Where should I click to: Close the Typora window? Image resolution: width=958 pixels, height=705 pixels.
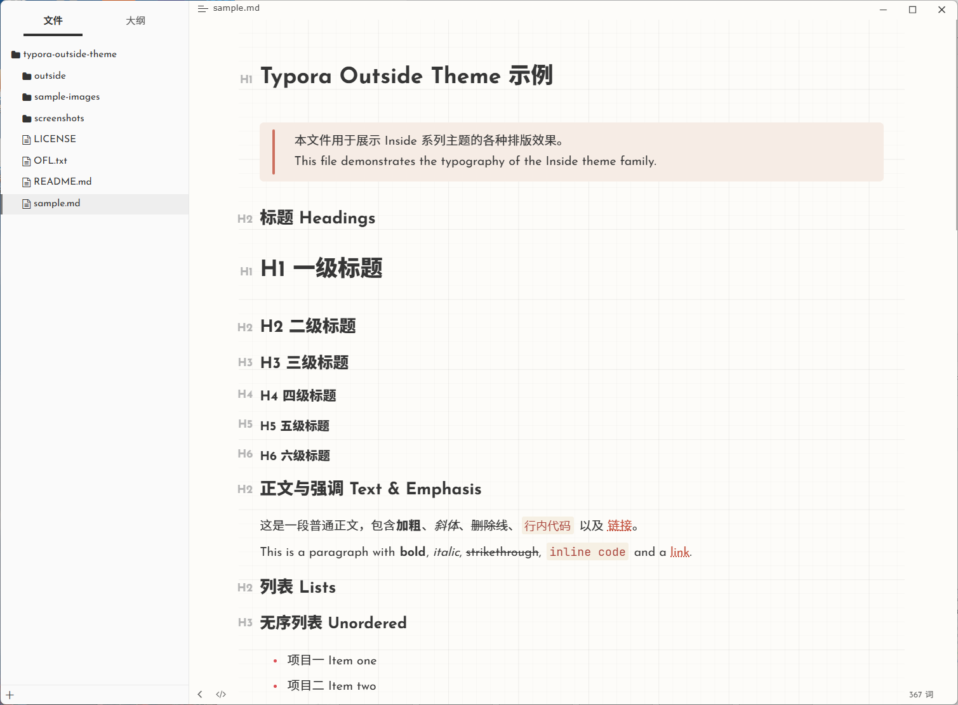[x=942, y=10]
